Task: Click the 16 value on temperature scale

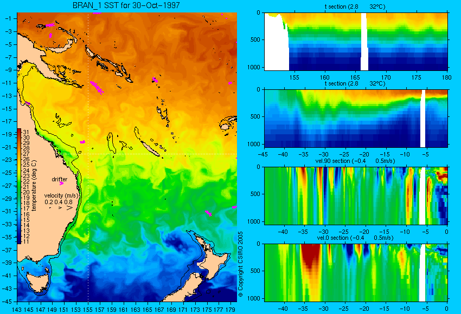Action: (26, 214)
